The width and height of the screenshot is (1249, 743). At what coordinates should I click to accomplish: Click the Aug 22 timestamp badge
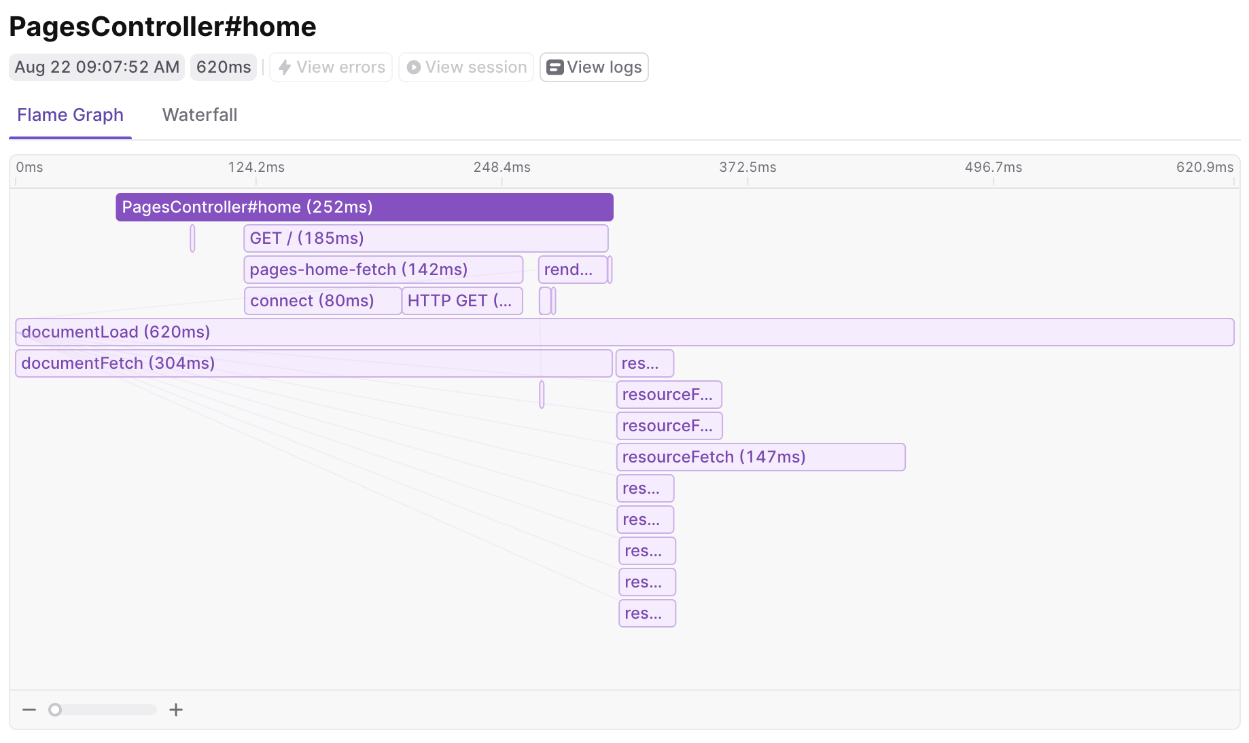[x=96, y=67]
